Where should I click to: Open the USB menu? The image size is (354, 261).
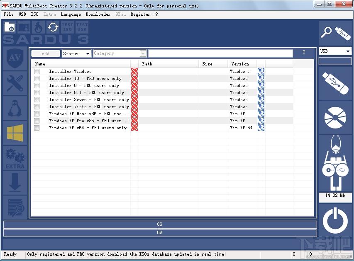point(22,14)
